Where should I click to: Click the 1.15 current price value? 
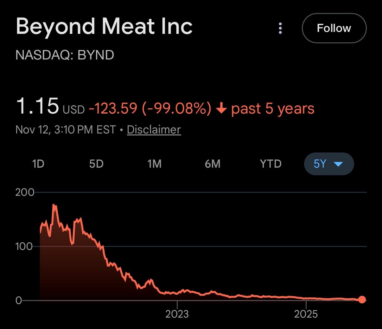[37, 106]
